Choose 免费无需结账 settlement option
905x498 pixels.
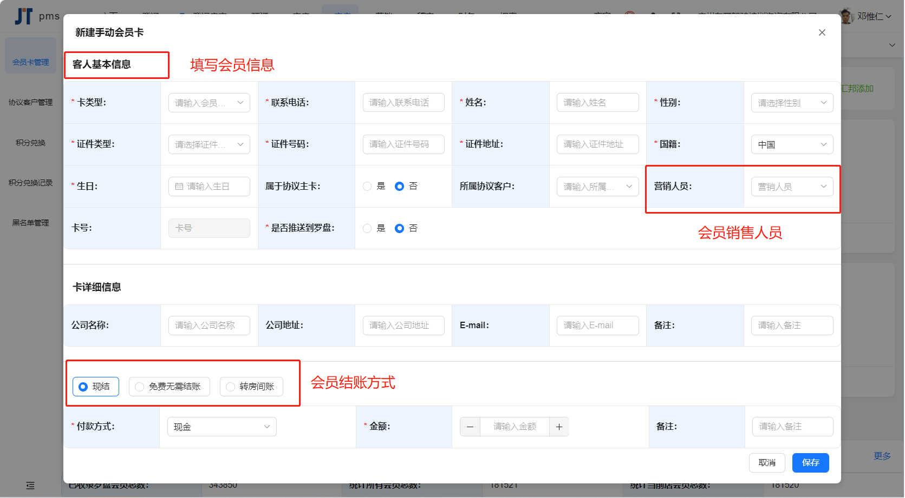169,387
